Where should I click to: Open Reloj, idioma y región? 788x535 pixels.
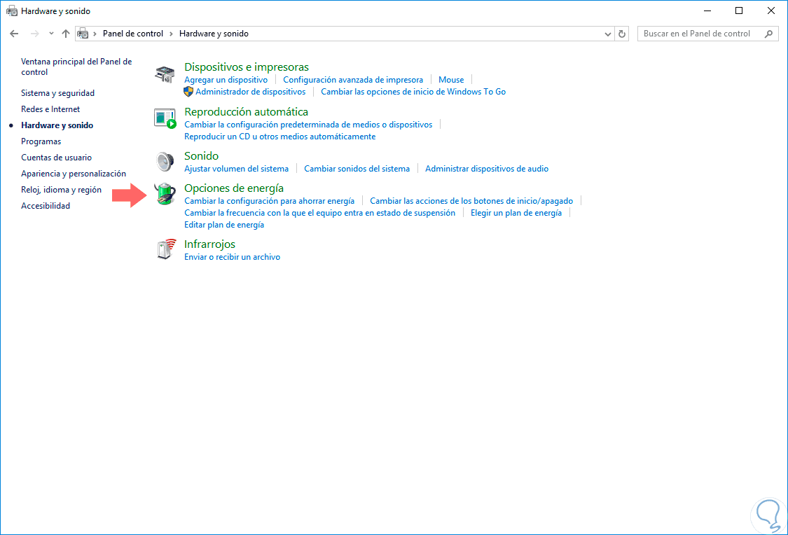tap(62, 189)
